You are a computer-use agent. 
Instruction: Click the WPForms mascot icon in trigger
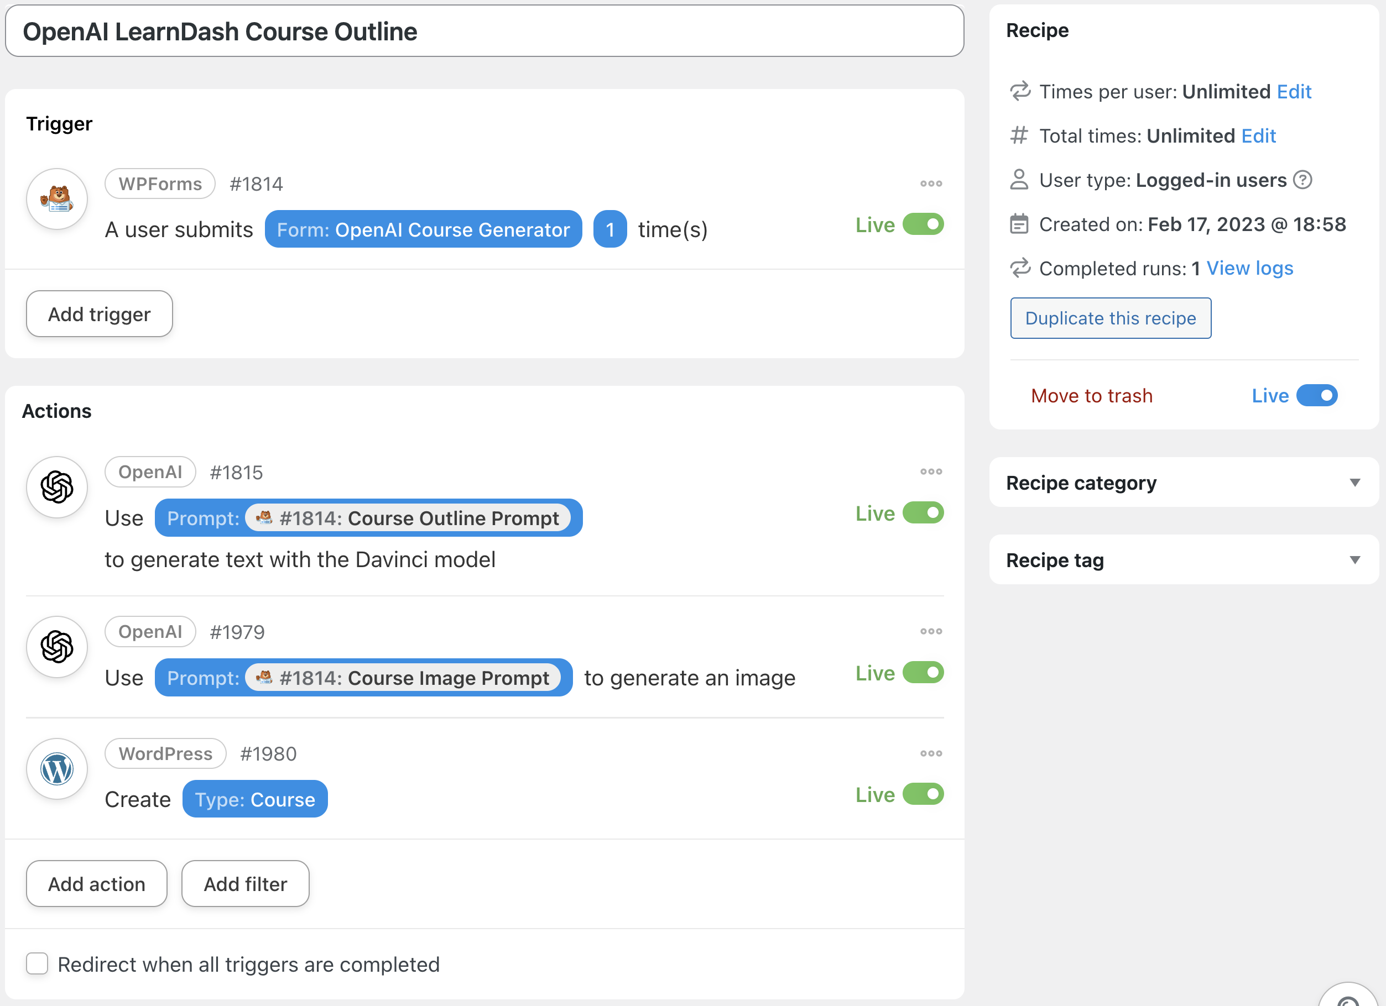(x=57, y=199)
